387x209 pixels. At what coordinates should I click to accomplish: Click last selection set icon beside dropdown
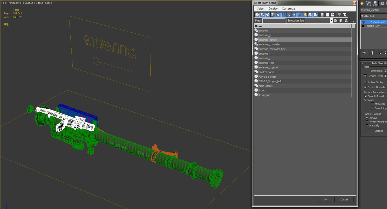(x=346, y=21)
